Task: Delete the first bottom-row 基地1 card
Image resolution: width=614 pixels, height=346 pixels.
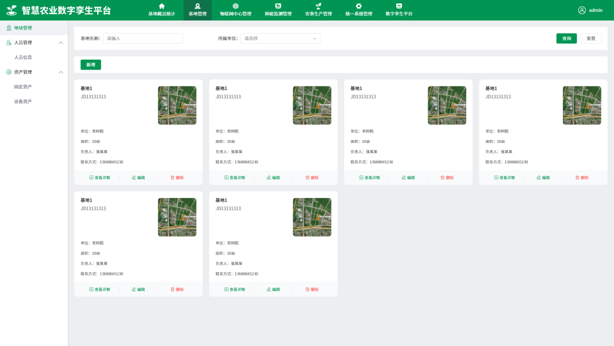Action: point(177,289)
